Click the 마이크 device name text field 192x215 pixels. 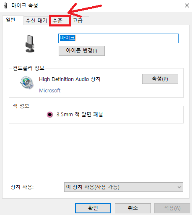(118, 38)
